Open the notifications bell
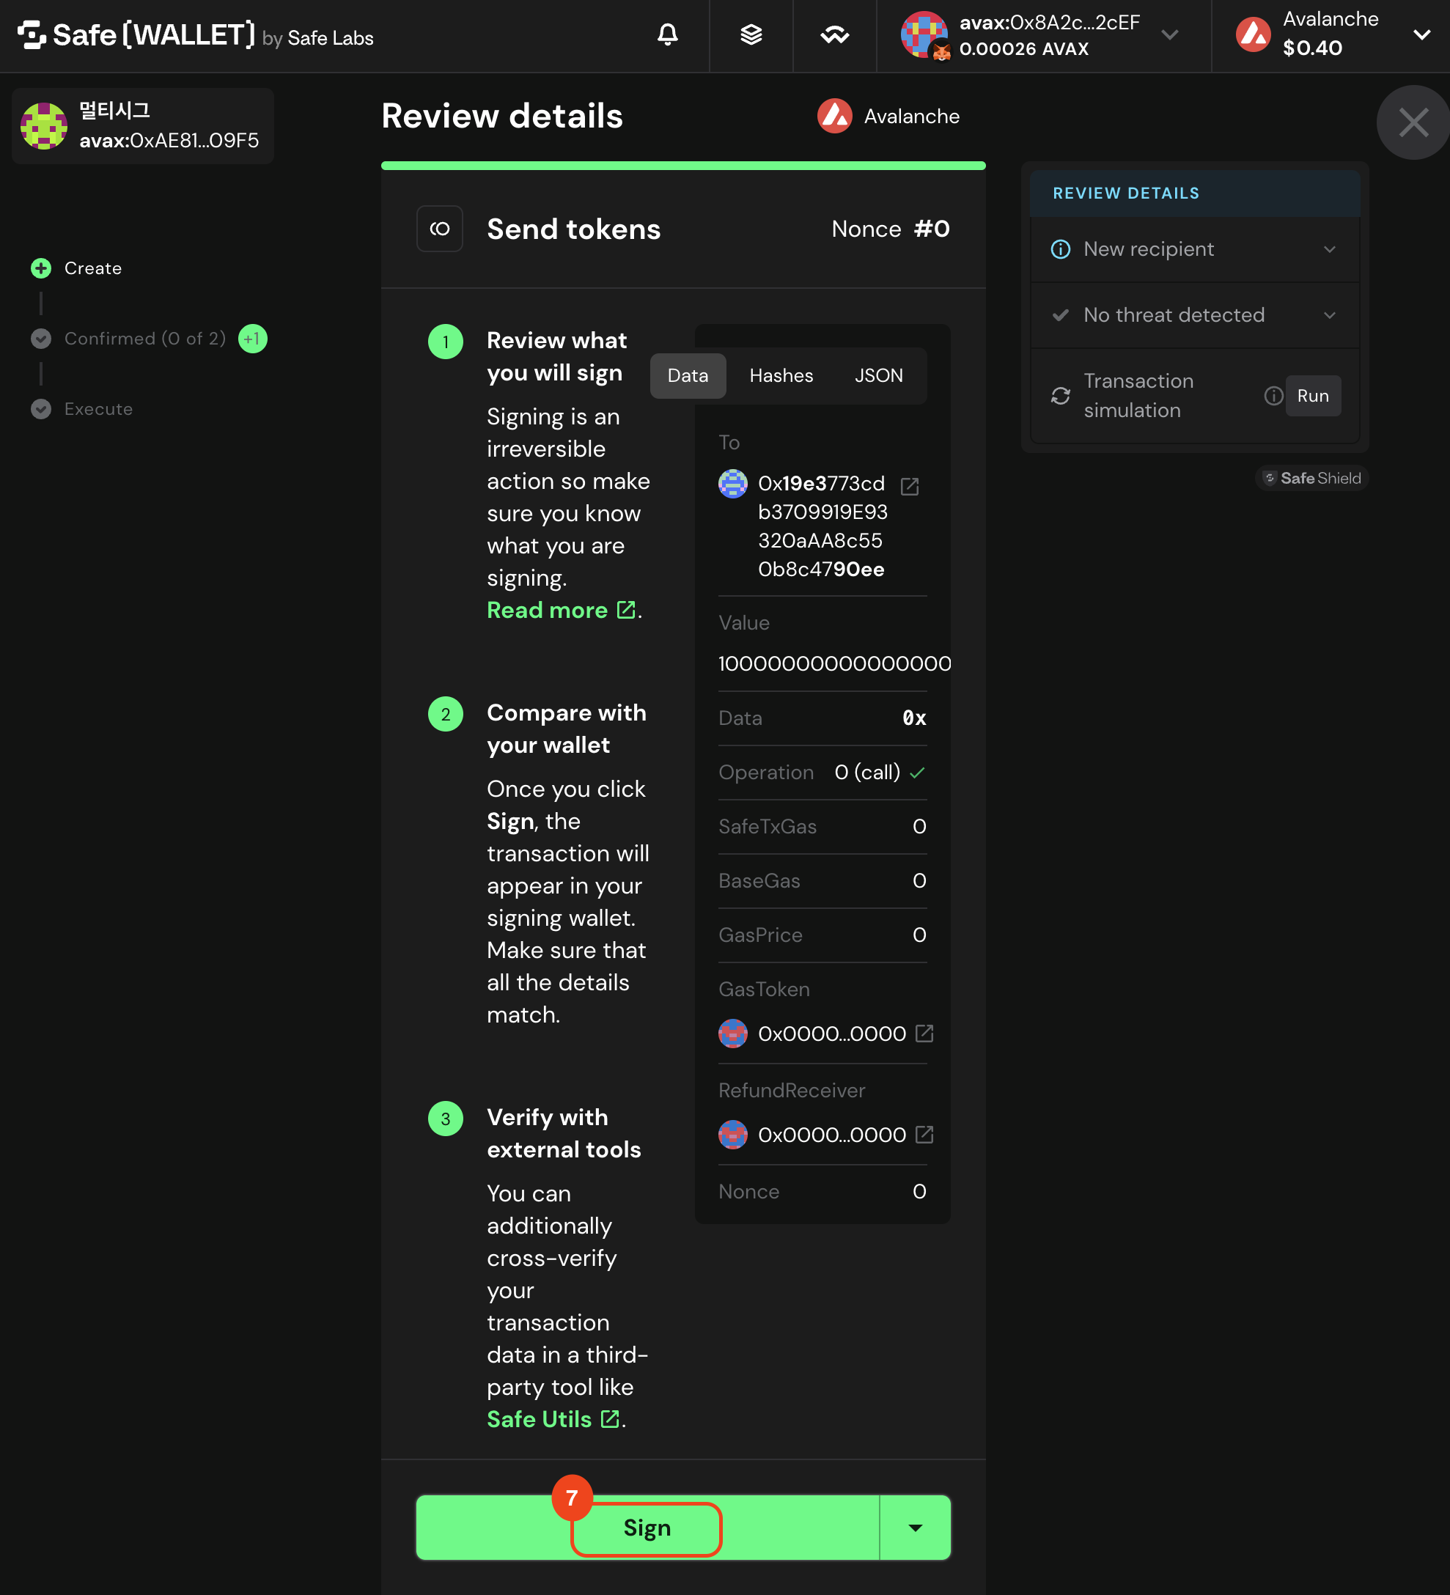1450x1595 pixels. [x=668, y=34]
